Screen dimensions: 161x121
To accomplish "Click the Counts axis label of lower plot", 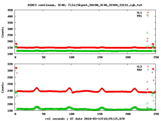I will coord(3,87).
